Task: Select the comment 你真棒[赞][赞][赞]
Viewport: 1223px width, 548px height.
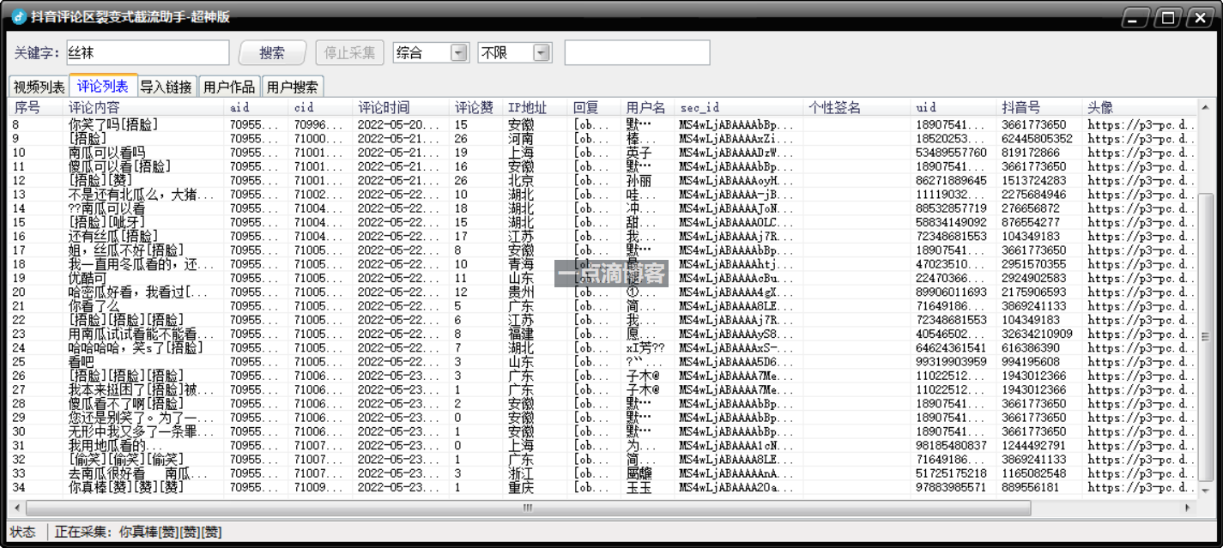Action: click(x=125, y=488)
